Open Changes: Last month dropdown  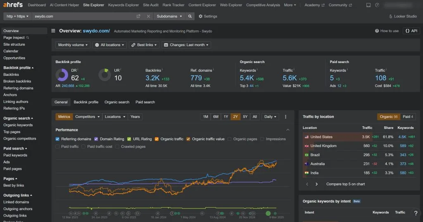coord(186,45)
